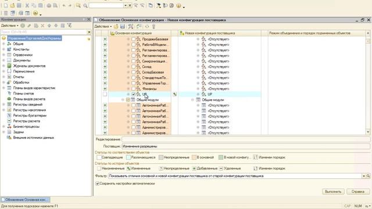Screen dimensions: 372x209
Task: Click the 'Основная конфигурация' column header
Action: pos(140,33)
